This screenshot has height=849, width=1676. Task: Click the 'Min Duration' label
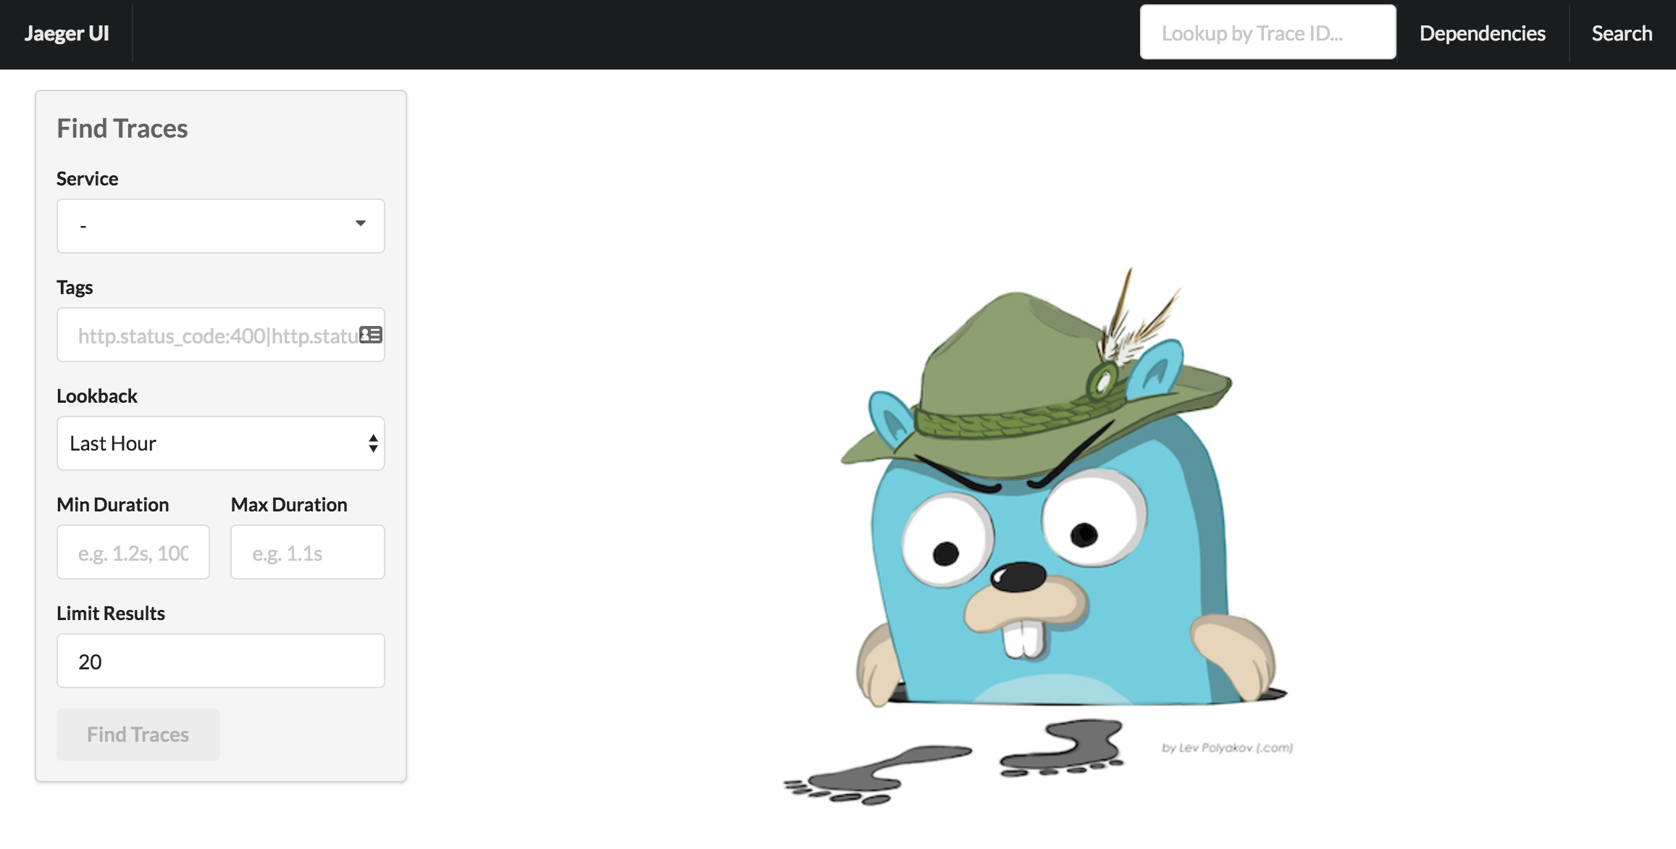click(113, 505)
